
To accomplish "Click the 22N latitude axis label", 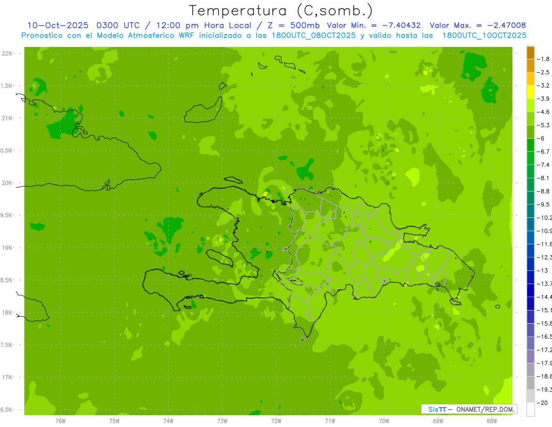I will pos(8,53).
